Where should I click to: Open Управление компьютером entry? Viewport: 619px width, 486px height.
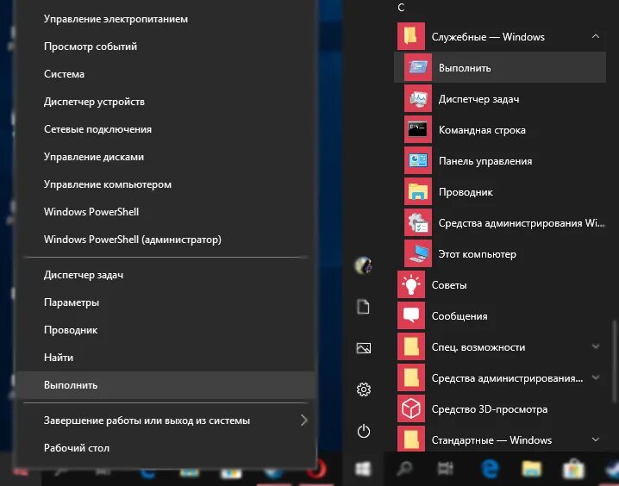tap(108, 184)
